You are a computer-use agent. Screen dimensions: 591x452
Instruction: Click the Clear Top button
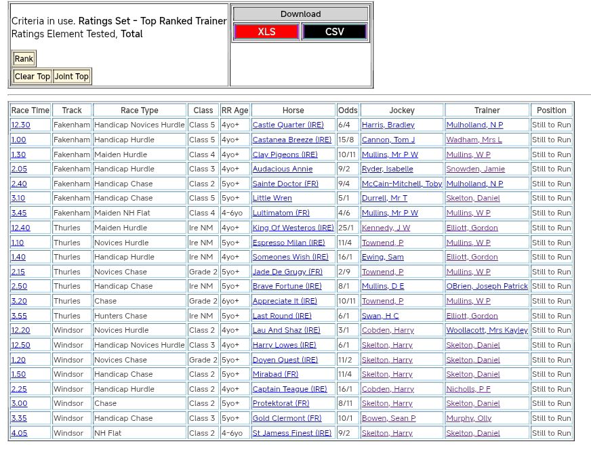point(33,77)
